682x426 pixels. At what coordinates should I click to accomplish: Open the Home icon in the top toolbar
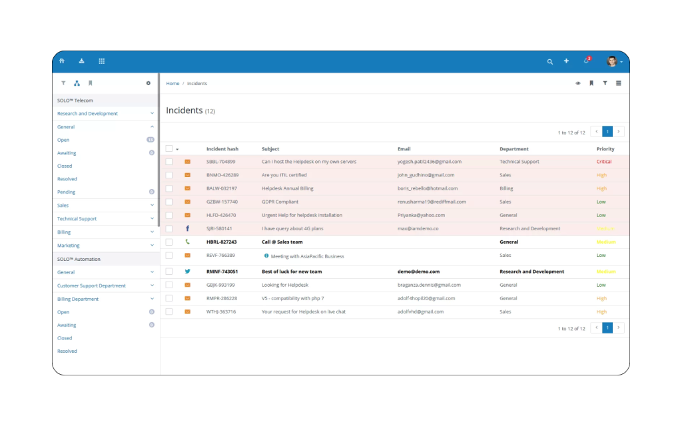click(61, 61)
